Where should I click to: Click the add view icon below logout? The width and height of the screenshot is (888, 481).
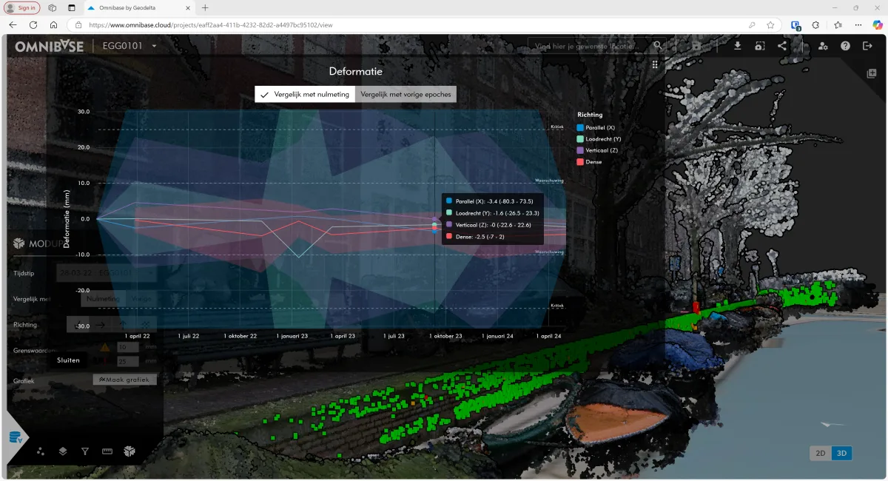pos(872,73)
